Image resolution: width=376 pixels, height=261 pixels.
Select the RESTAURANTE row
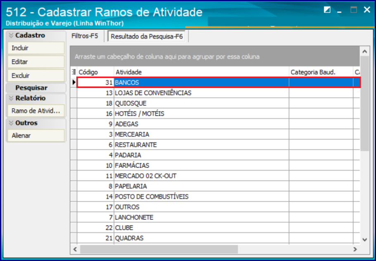pos(218,145)
